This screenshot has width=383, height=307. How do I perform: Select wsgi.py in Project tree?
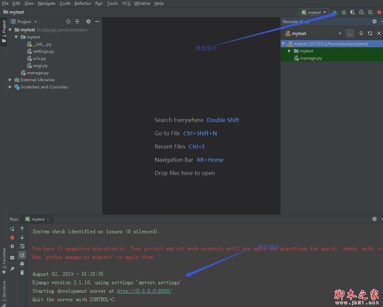pyautogui.click(x=40, y=65)
